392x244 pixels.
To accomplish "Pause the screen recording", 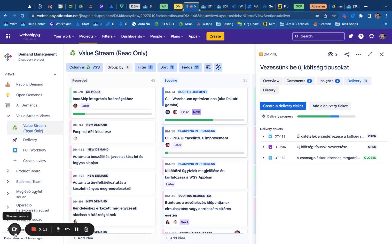I will [77, 229].
